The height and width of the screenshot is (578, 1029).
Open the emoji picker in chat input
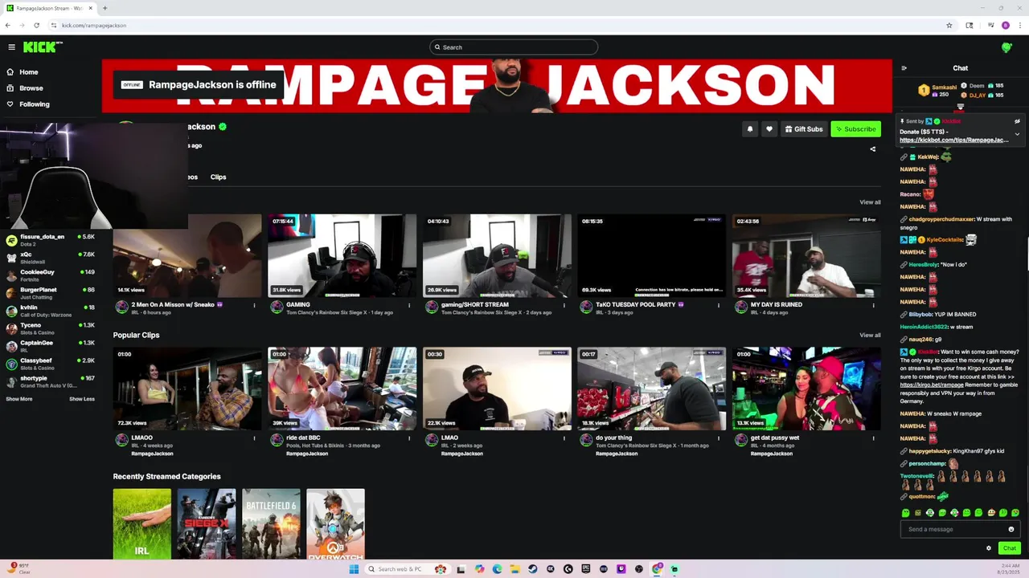pos(1011,529)
